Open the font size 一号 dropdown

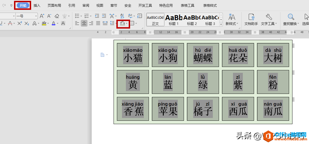pos(36,16)
